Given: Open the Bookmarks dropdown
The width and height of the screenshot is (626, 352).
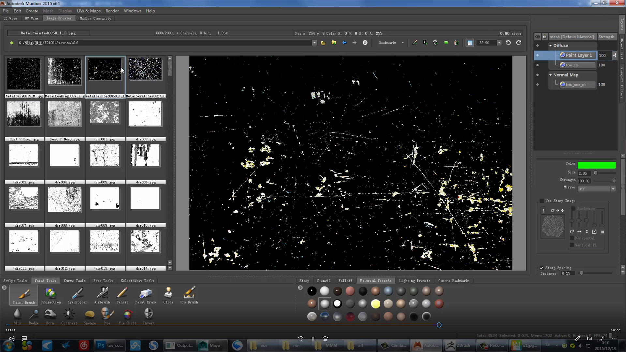Looking at the screenshot, I should point(391,43).
